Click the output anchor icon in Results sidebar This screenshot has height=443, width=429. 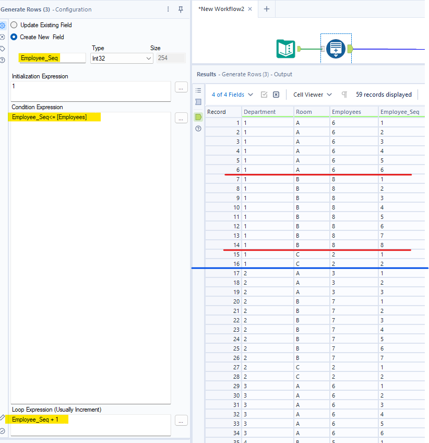click(198, 116)
